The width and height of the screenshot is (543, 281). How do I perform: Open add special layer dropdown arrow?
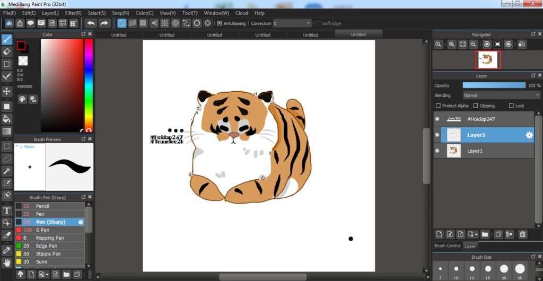476,234
